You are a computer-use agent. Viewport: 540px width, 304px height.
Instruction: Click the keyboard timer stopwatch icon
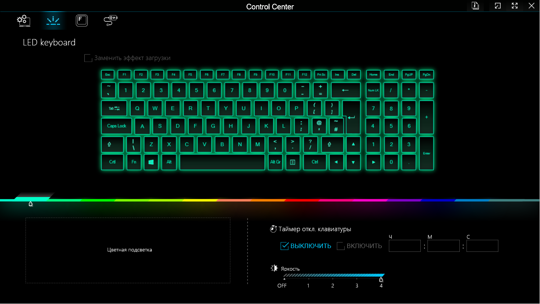273,229
